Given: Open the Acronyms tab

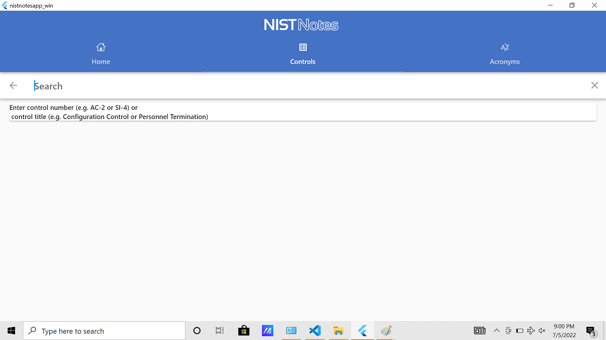Looking at the screenshot, I should pos(505,54).
